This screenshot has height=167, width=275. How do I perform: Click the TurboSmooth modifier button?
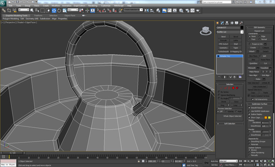coord(223,52)
